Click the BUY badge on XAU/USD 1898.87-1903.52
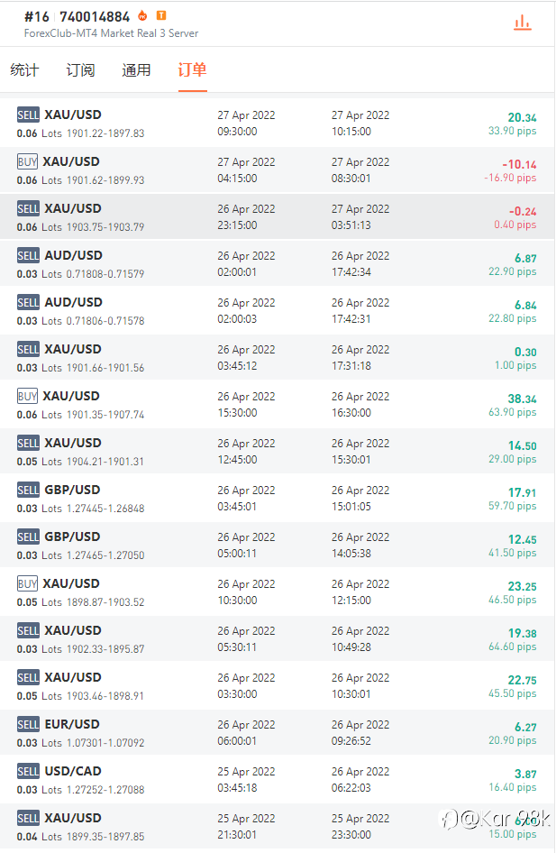 (x=28, y=583)
